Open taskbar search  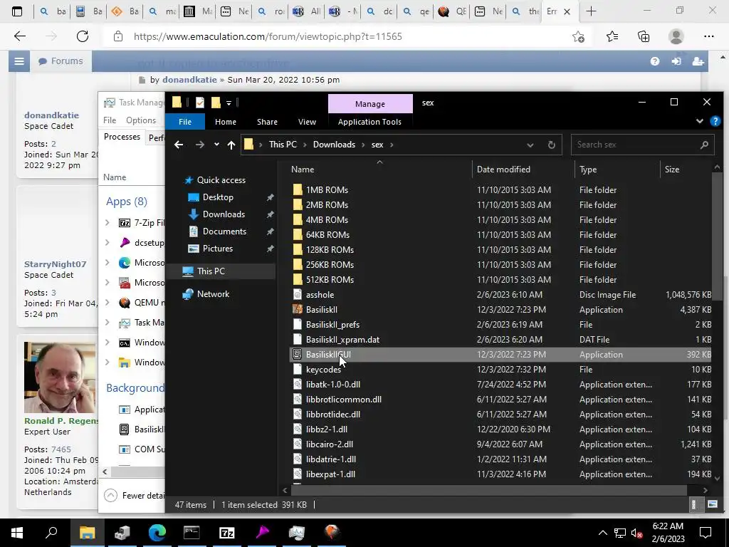[x=51, y=533]
